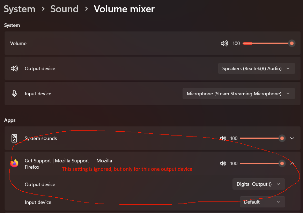Click the Input device microphone icon
This screenshot has height=213, width=303.
14,94
